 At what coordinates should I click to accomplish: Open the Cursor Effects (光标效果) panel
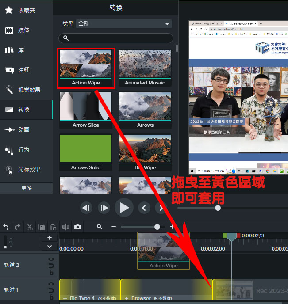29,169
